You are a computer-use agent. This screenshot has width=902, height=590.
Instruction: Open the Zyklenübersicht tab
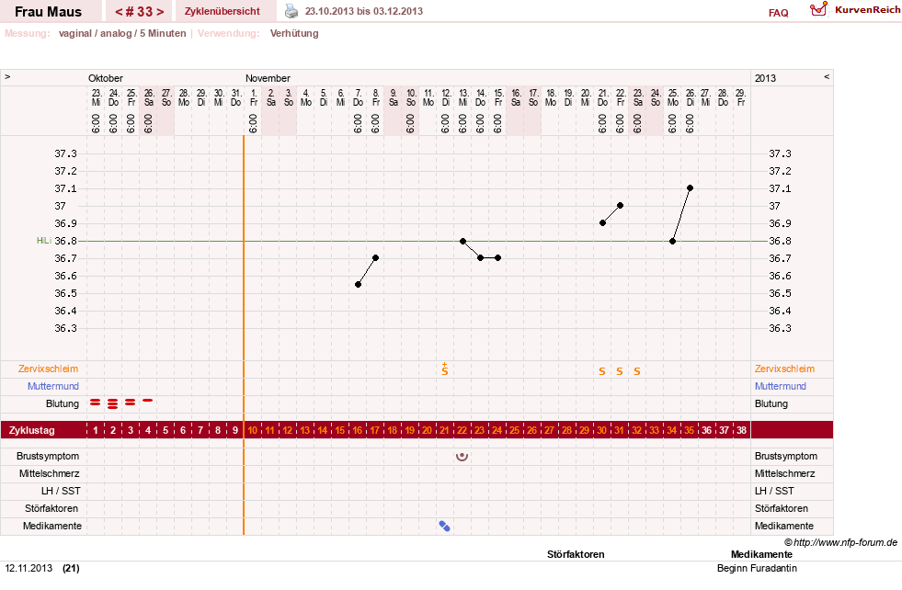coord(222,11)
